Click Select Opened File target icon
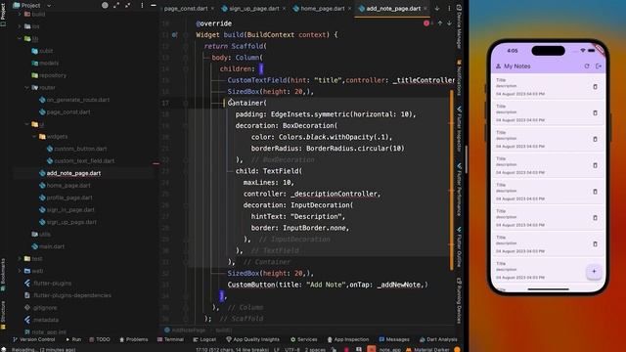This screenshot has width=626, height=352. point(105,5)
